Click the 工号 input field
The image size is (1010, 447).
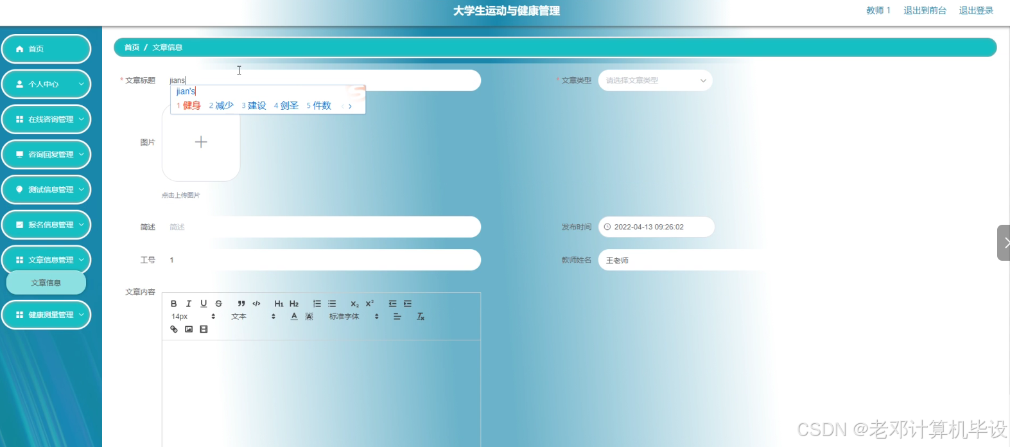point(321,259)
